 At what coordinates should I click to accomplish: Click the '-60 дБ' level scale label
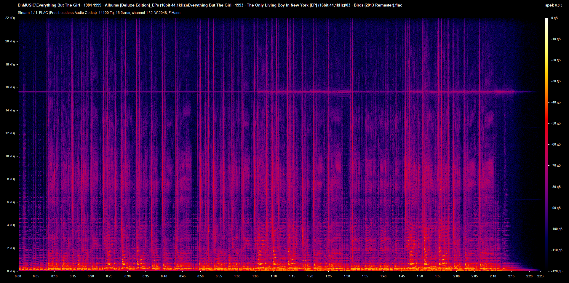pyautogui.click(x=556, y=145)
